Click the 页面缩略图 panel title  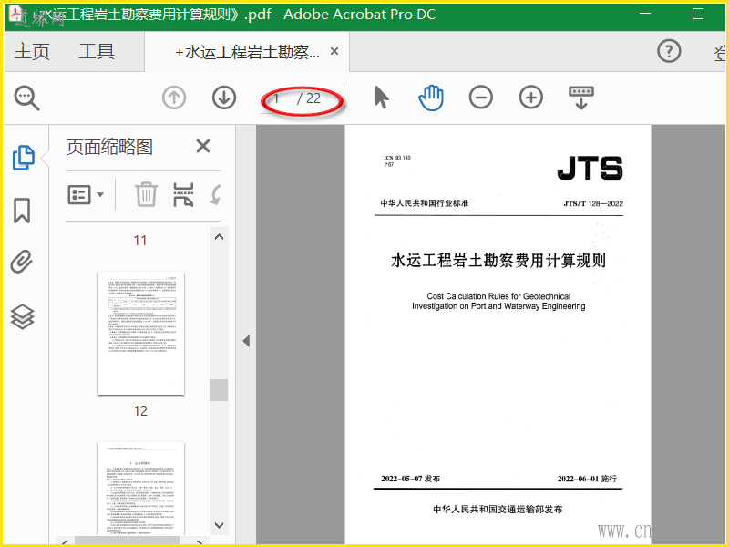tap(109, 147)
